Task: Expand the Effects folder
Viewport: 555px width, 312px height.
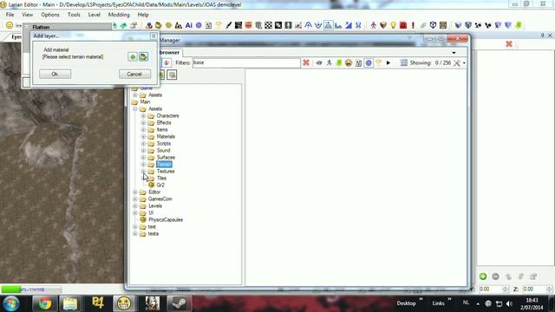Action: (x=143, y=123)
